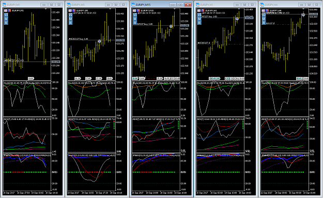Screen dimensions: 323x198
Task: Click the M button in M5 chart
Action: (70, 19)
